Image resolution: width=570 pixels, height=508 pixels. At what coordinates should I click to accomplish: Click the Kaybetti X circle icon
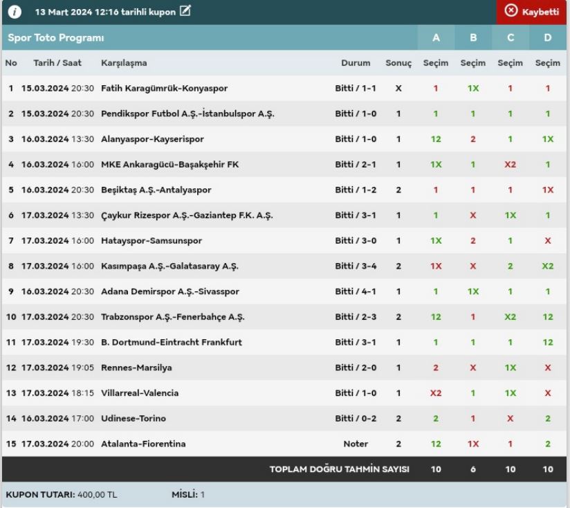click(511, 11)
